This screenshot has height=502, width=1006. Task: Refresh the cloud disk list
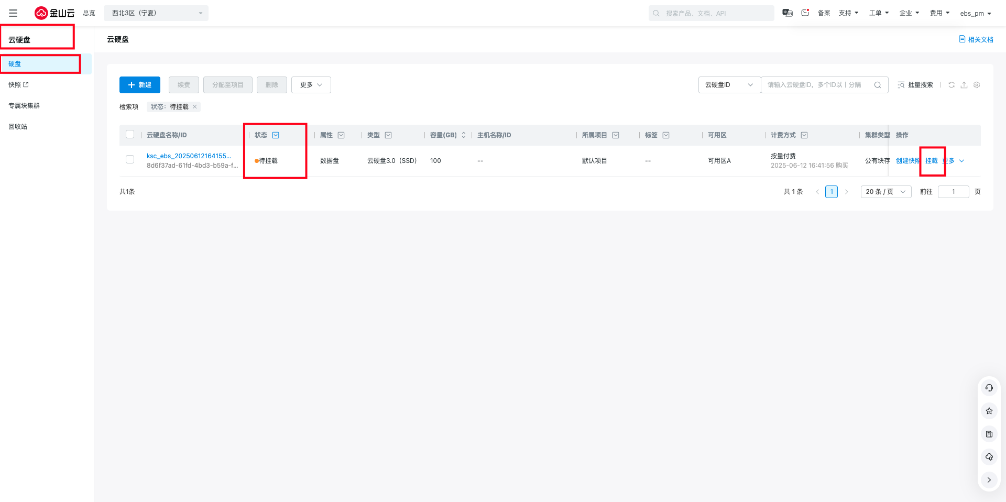point(952,85)
